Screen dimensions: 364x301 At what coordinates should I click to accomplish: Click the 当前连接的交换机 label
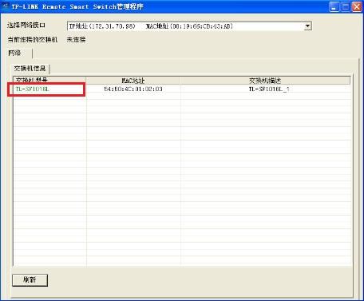coord(33,40)
